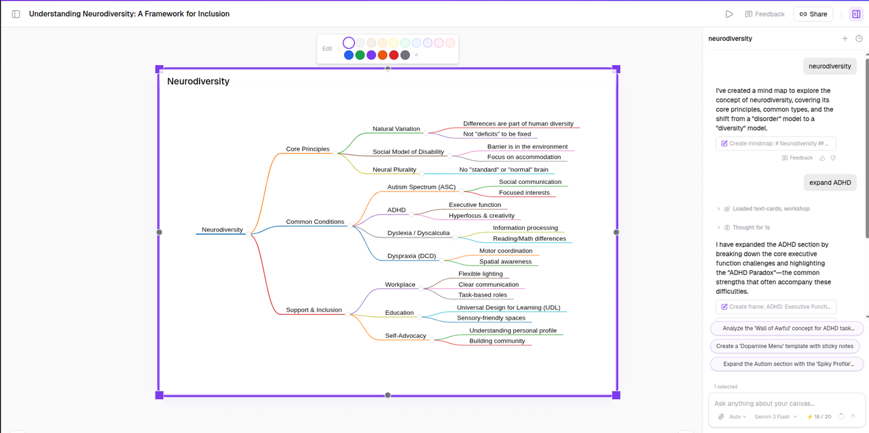Open the Auto mode dropdown
This screenshot has width=869, height=433.
pyautogui.click(x=738, y=417)
